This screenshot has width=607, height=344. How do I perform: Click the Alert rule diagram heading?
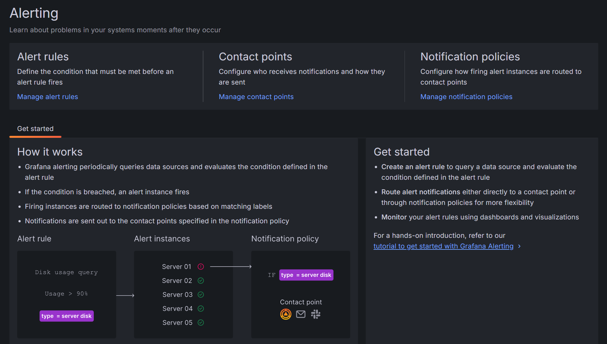click(x=34, y=239)
